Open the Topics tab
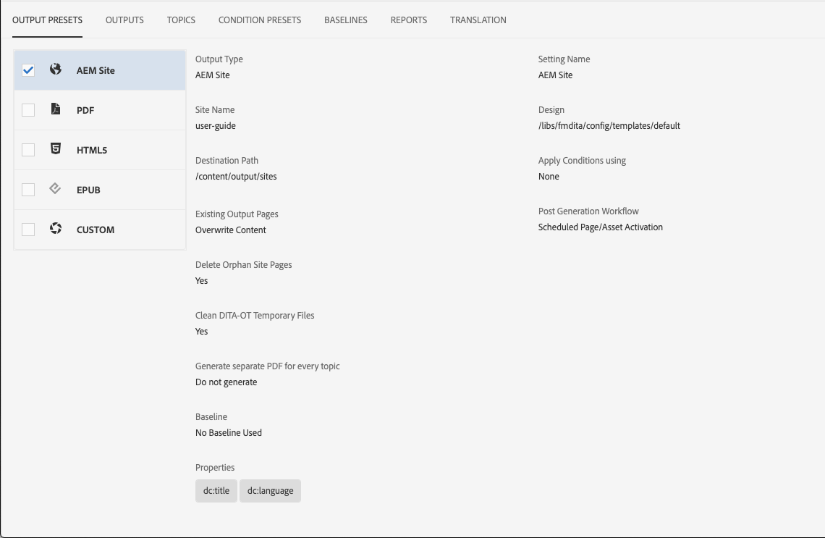The image size is (825, 538). pyautogui.click(x=181, y=20)
